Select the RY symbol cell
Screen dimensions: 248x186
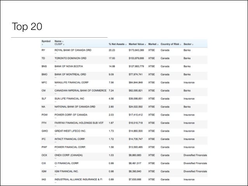43,50
